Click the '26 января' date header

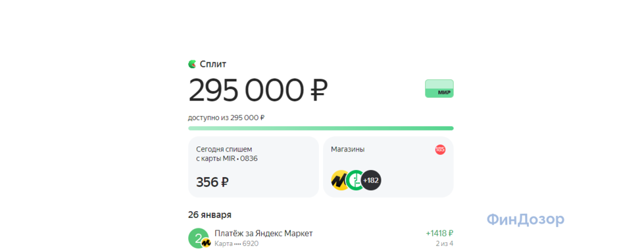210,215
